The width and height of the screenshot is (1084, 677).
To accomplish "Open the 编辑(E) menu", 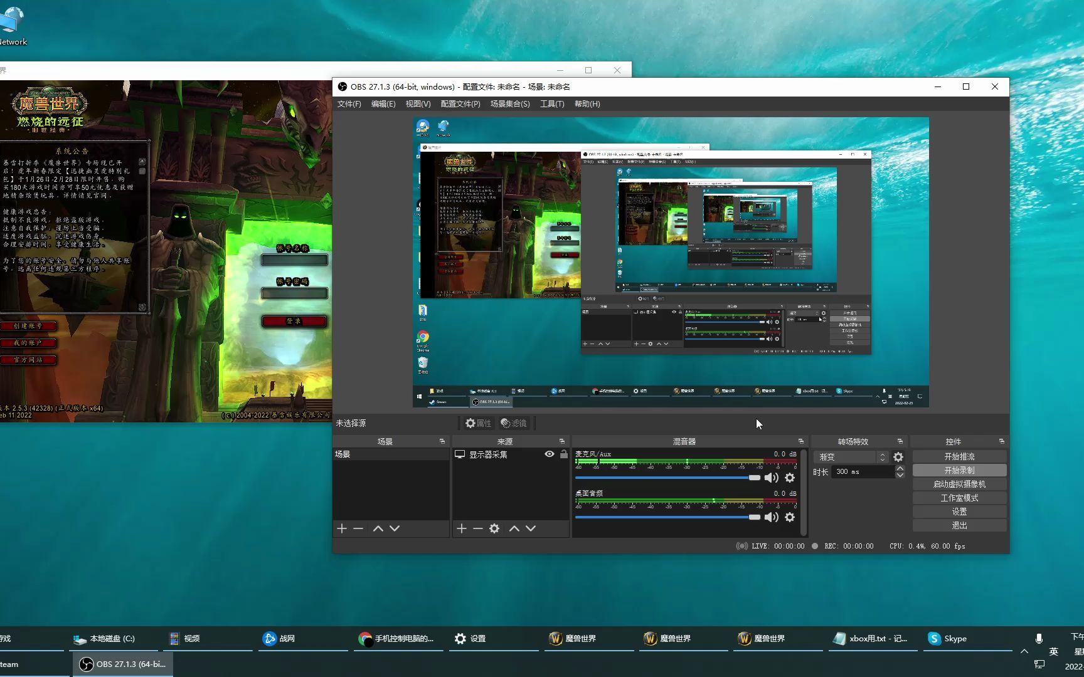I will [x=383, y=104].
